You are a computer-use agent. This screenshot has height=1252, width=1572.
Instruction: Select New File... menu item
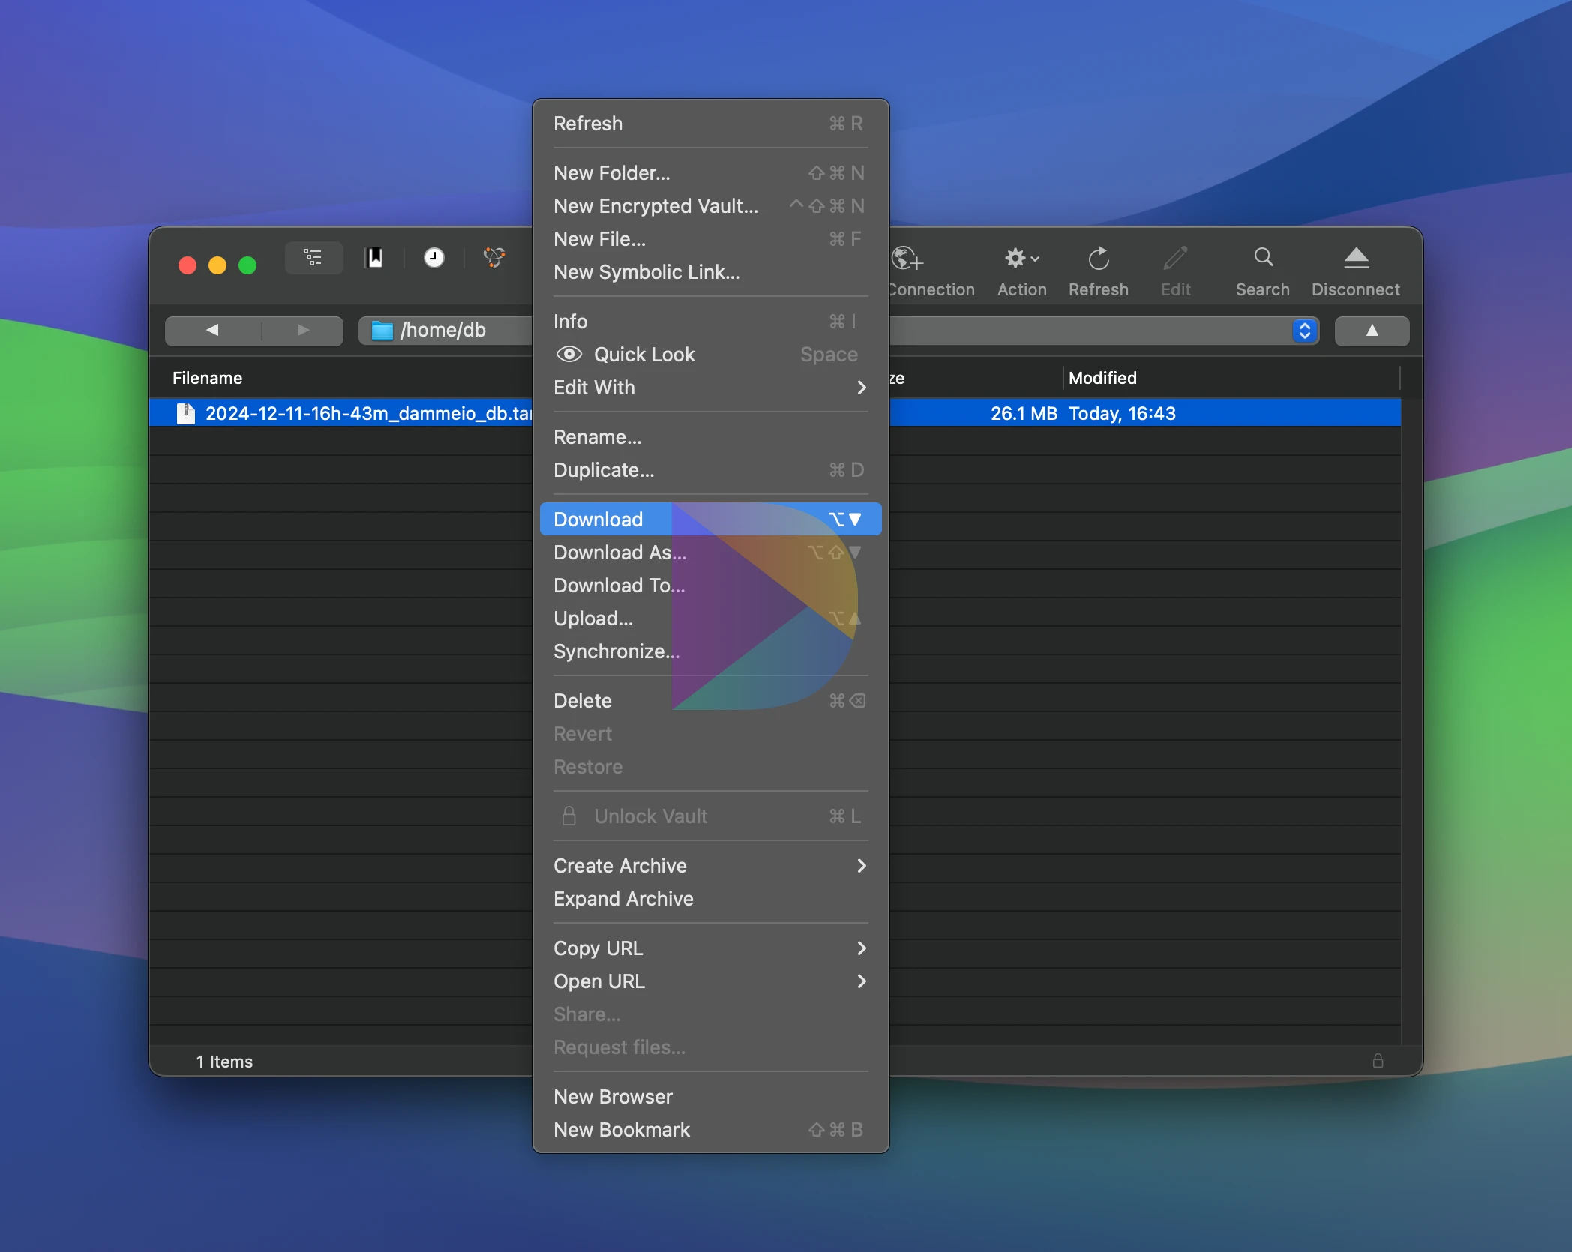click(x=710, y=239)
